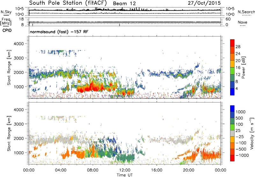Click the N.Search legend label
The height and width of the screenshot is (177, 255).
(246, 12)
